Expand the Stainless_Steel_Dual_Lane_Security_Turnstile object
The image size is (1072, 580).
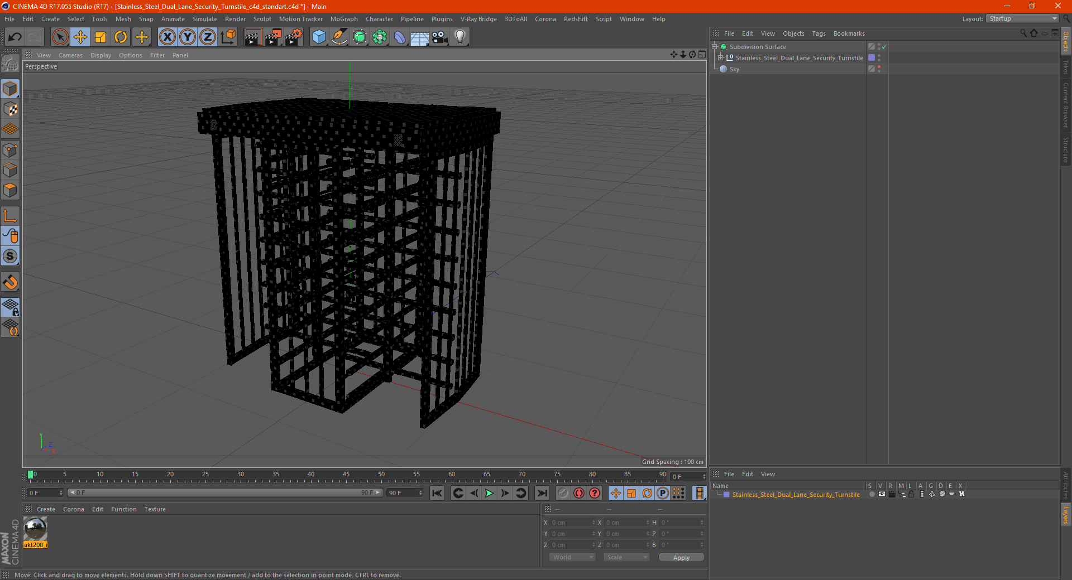click(721, 57)
